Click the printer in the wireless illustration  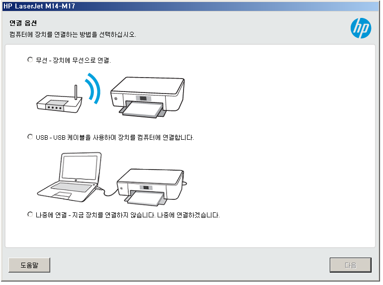[x=147, y=97]
